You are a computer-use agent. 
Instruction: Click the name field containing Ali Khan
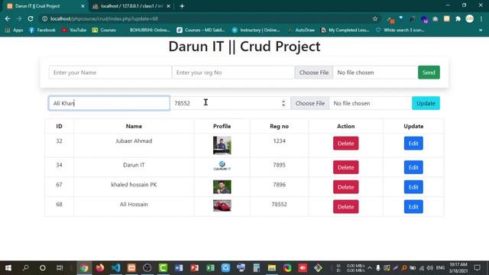(109, 103)
